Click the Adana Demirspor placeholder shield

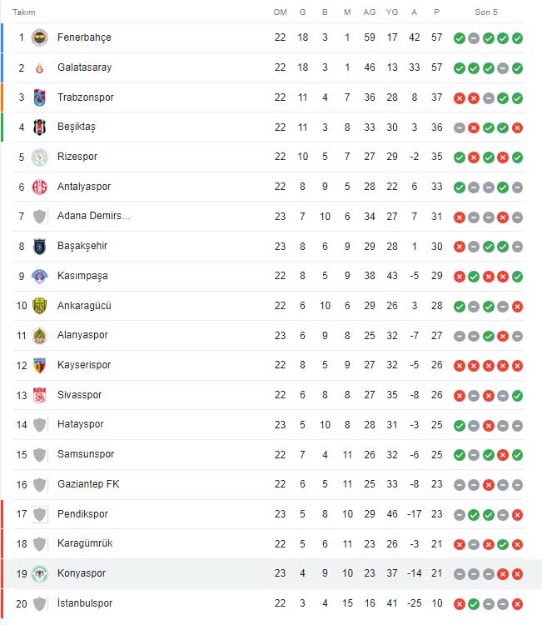tap(39, 217)
